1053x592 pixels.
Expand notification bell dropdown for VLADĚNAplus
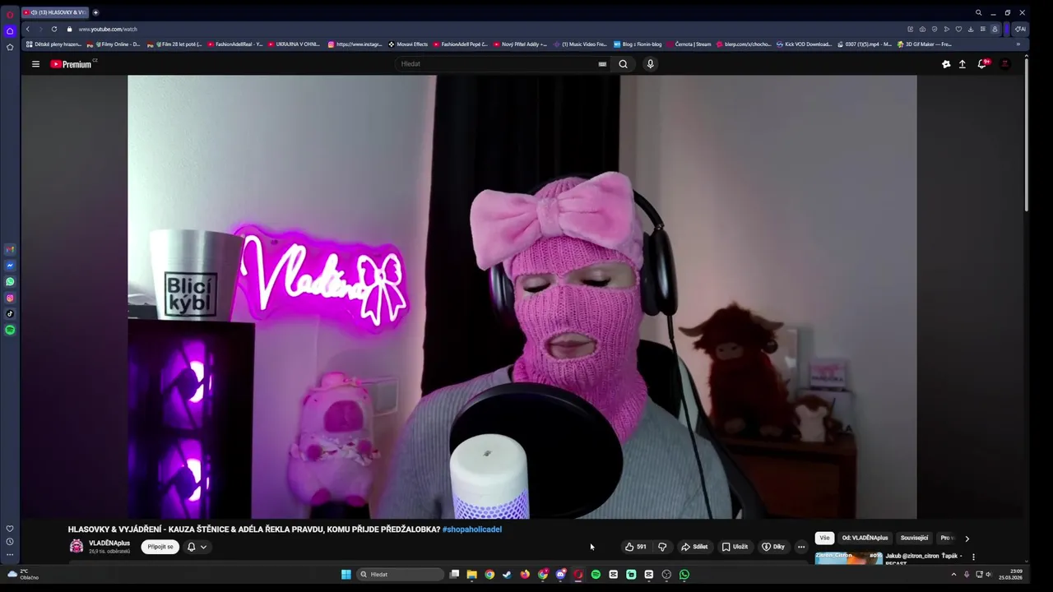click(x=197, y=547)
